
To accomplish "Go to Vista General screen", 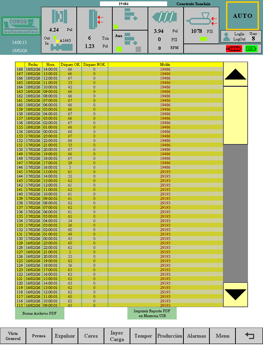I will click(13, 336).
